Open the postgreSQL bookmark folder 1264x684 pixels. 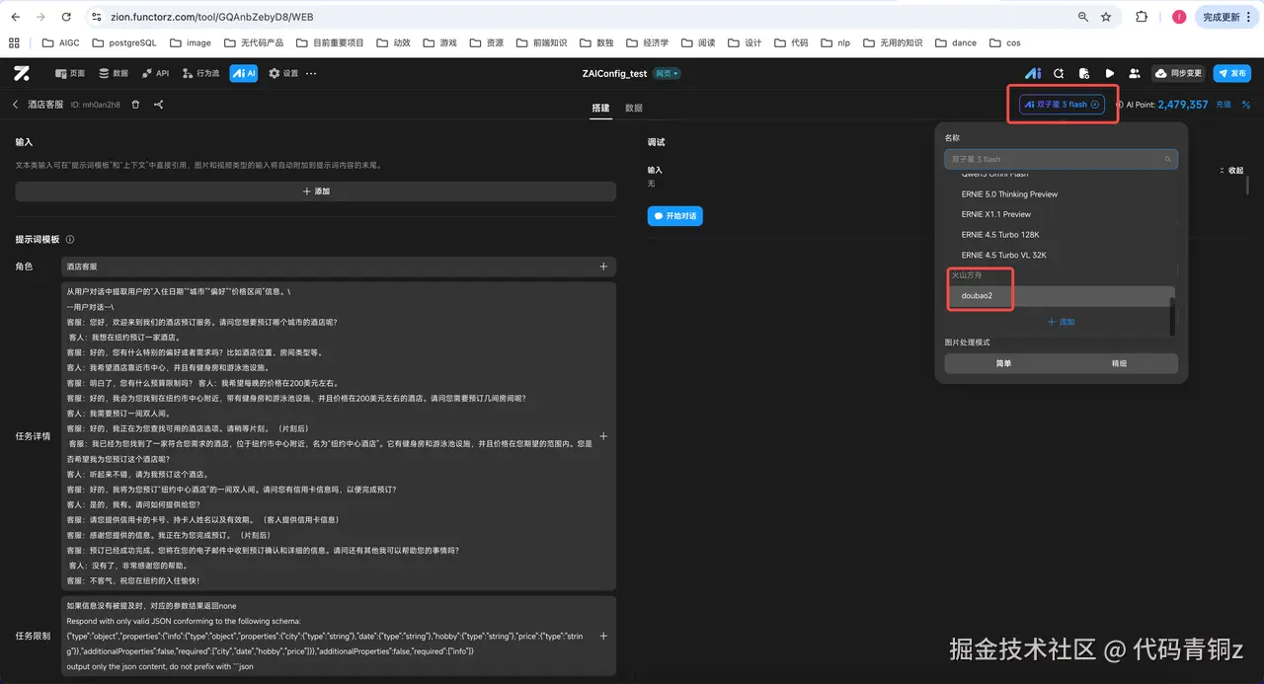pos(124,42)
